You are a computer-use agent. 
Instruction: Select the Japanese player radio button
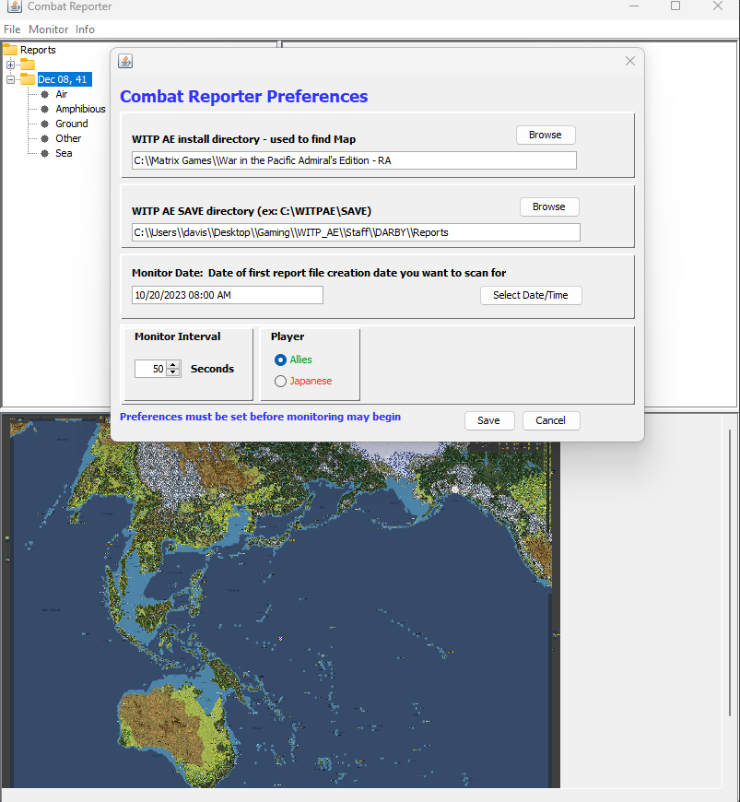pyautogui.click(x=279, y=380)
